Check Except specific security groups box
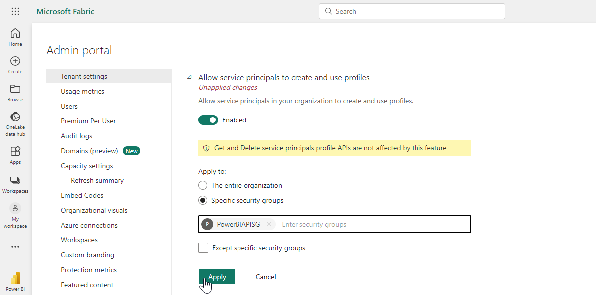 tap(203, 248)
